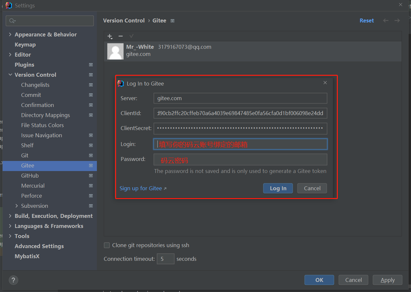The width and height of the screenshot is (411, 292).
Task: Open Plugins settings page
Action: (24, 65)
